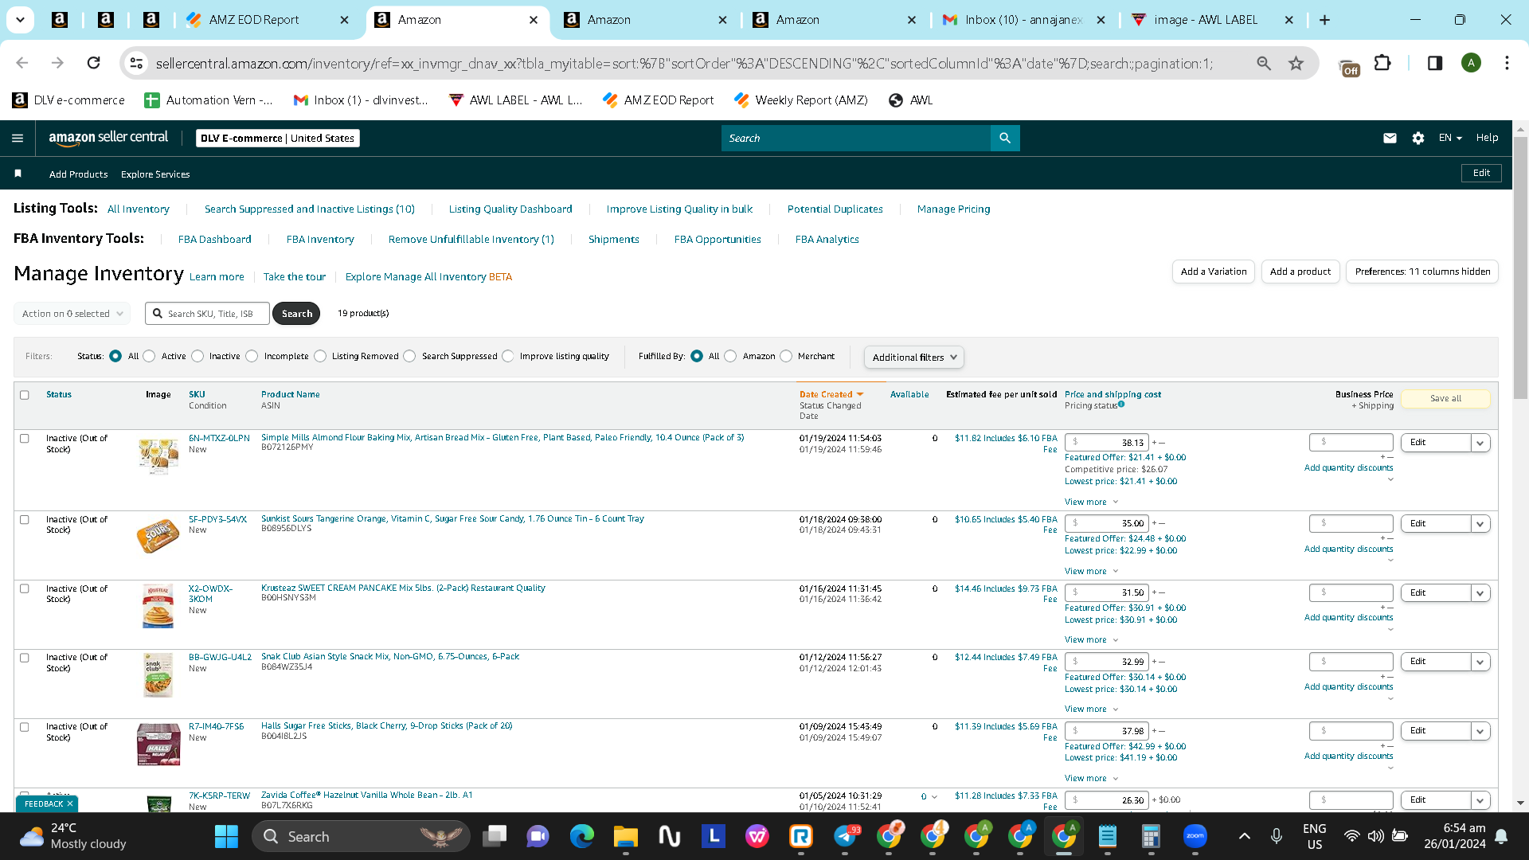
Task: Select the Simple Mills Almond Flour row checkbox
Action: point(25,439)
